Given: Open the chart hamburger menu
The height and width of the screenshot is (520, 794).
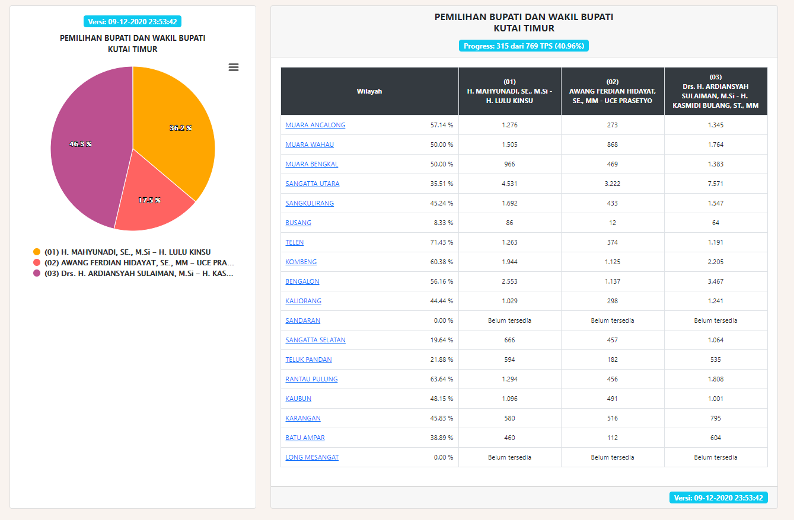Looking at the screenshot, I should pos(234,68).
